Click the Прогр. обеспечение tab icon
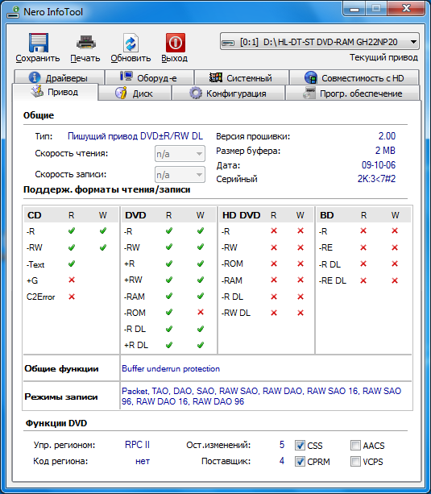 pyautogui.click(x=309, y=93)
